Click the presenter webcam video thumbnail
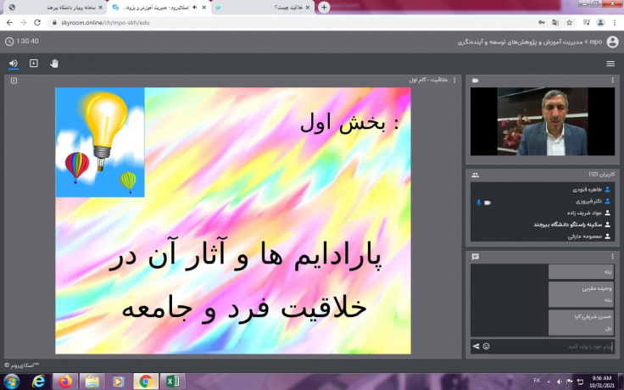Image resolution: width=624 pixels, height=390 pixels. coord(543,121)
